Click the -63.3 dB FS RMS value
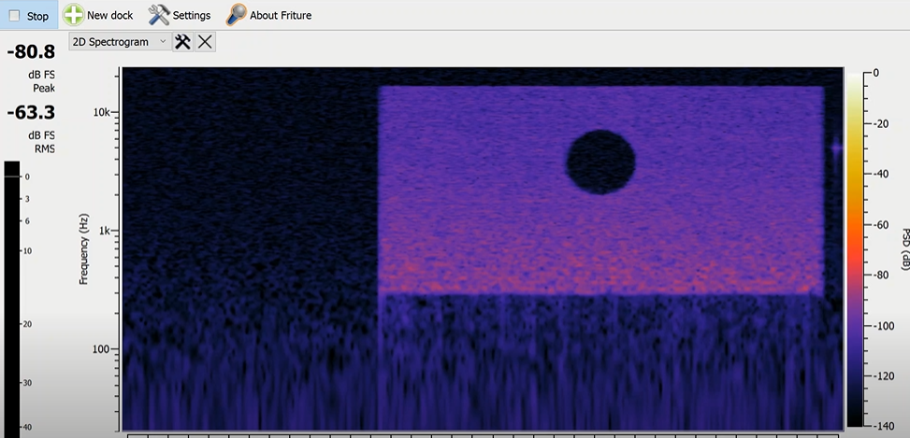The image size is (910, 438). pos(32,112)
